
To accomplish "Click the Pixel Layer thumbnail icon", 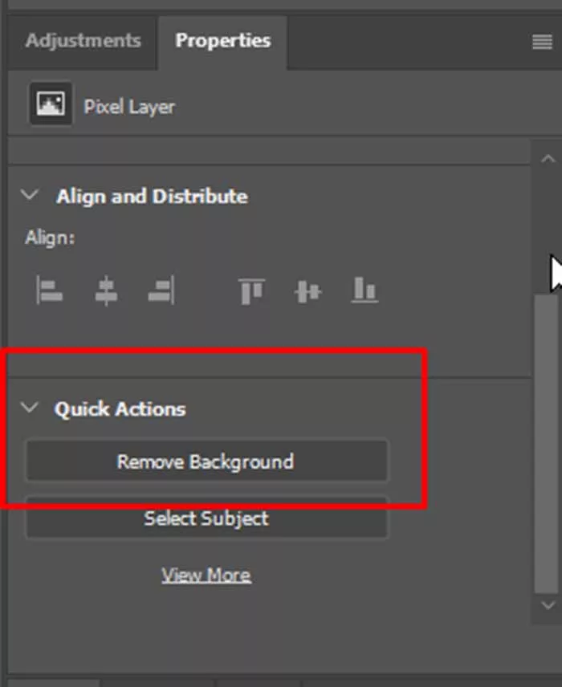I will (50, 106).
